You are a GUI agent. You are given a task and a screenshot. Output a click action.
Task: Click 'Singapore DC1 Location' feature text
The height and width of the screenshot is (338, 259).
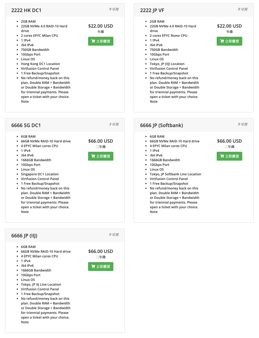(x=40, y=174)
